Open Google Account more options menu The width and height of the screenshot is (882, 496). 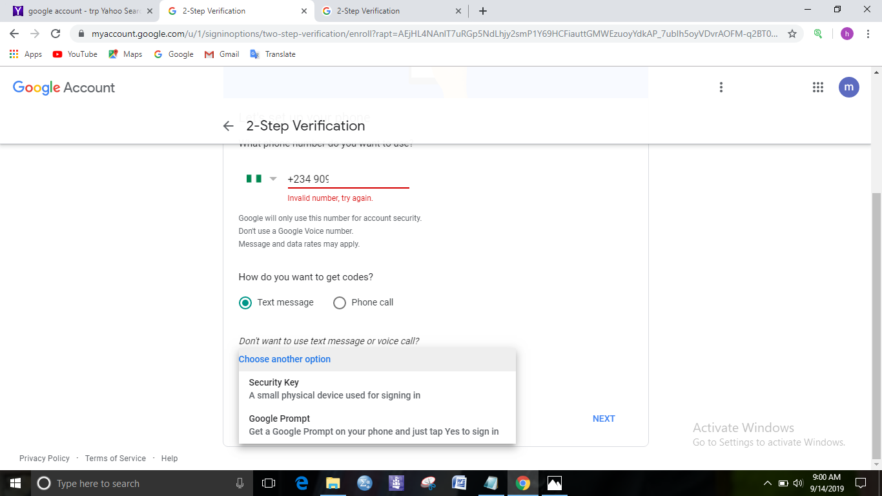(721, 87)
